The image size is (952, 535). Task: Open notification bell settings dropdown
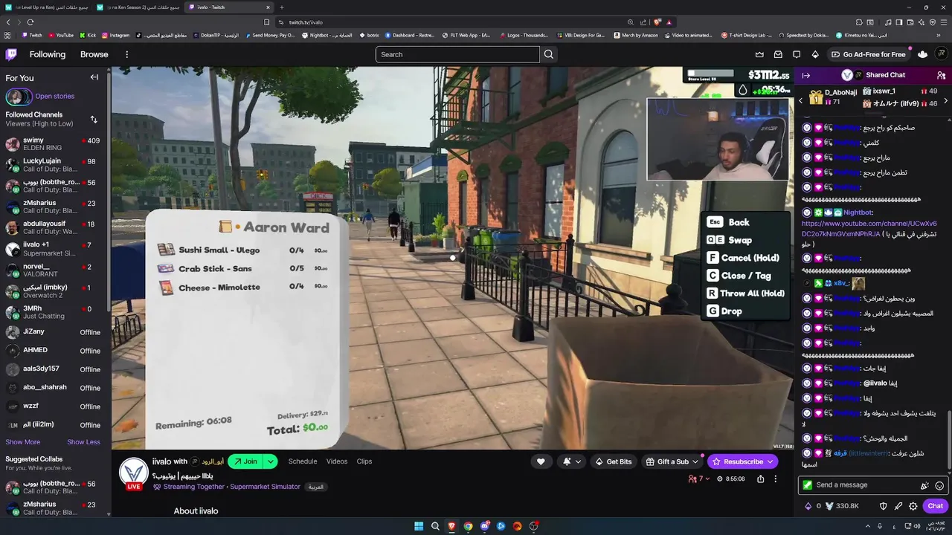[572, 461]
